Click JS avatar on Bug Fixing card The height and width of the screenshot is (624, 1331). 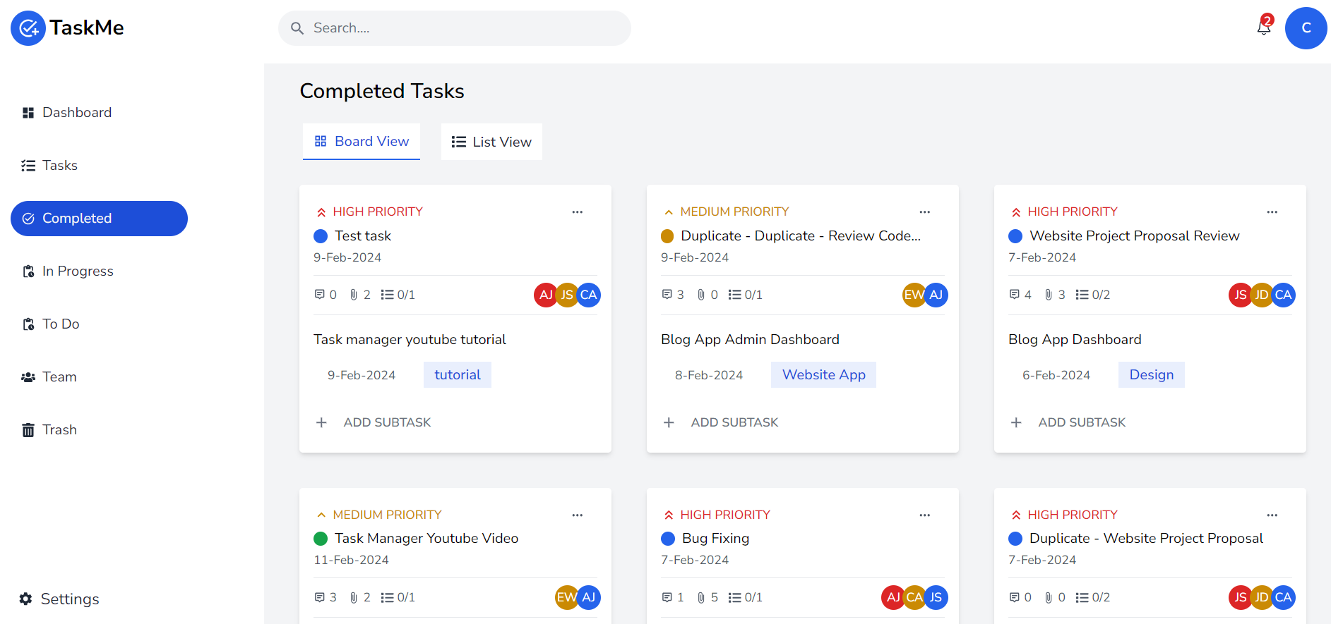click(x=936, y=598)
